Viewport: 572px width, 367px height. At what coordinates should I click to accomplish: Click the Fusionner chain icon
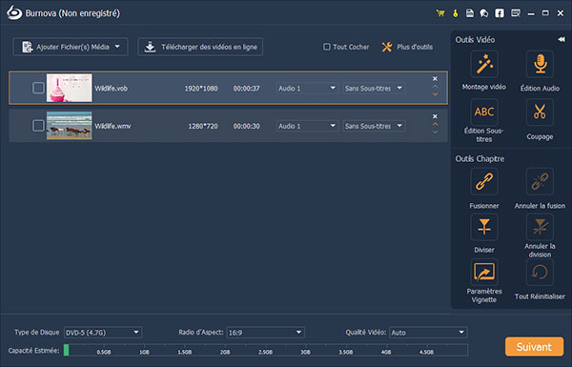click(483, 182)
